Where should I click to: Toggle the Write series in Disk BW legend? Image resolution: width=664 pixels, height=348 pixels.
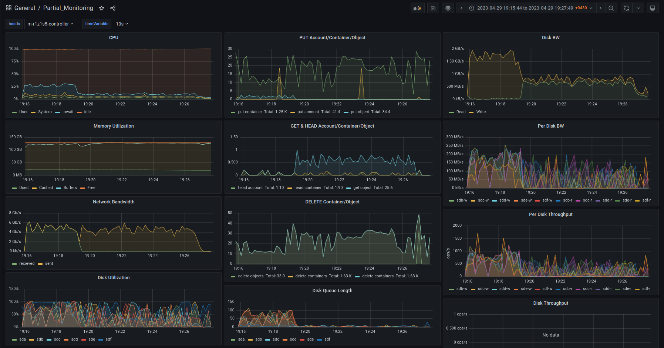click(x=481, y=112)
